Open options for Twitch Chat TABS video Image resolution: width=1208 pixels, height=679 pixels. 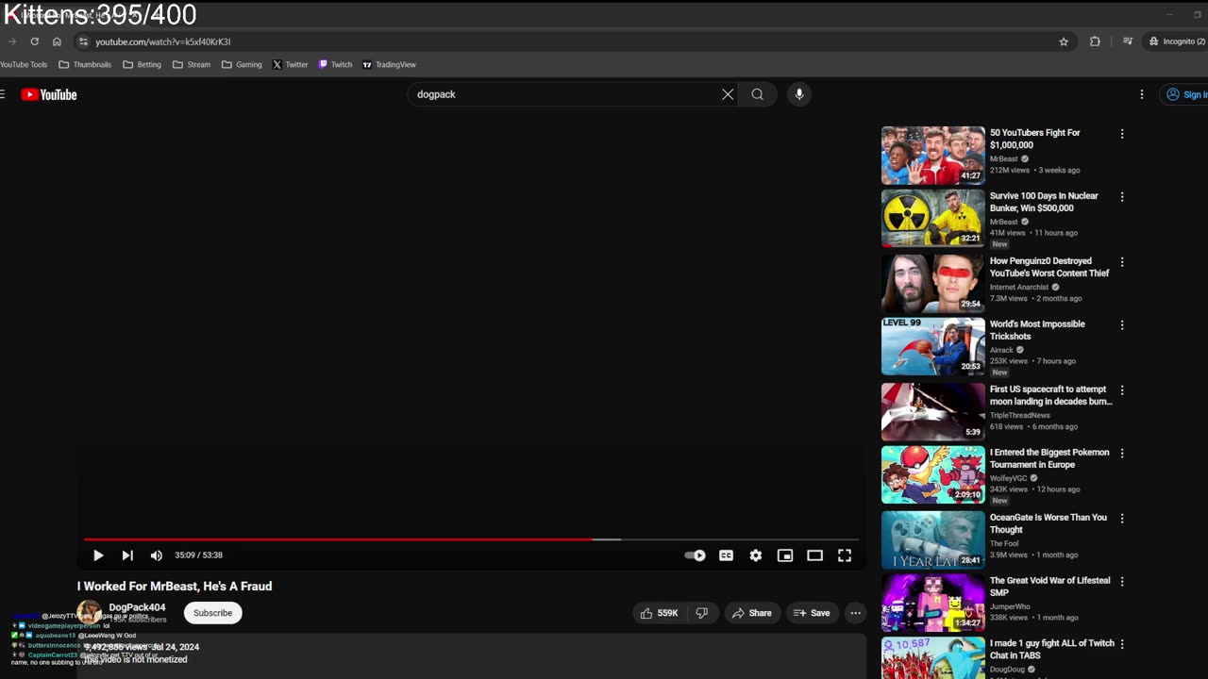click(1122, 644)
